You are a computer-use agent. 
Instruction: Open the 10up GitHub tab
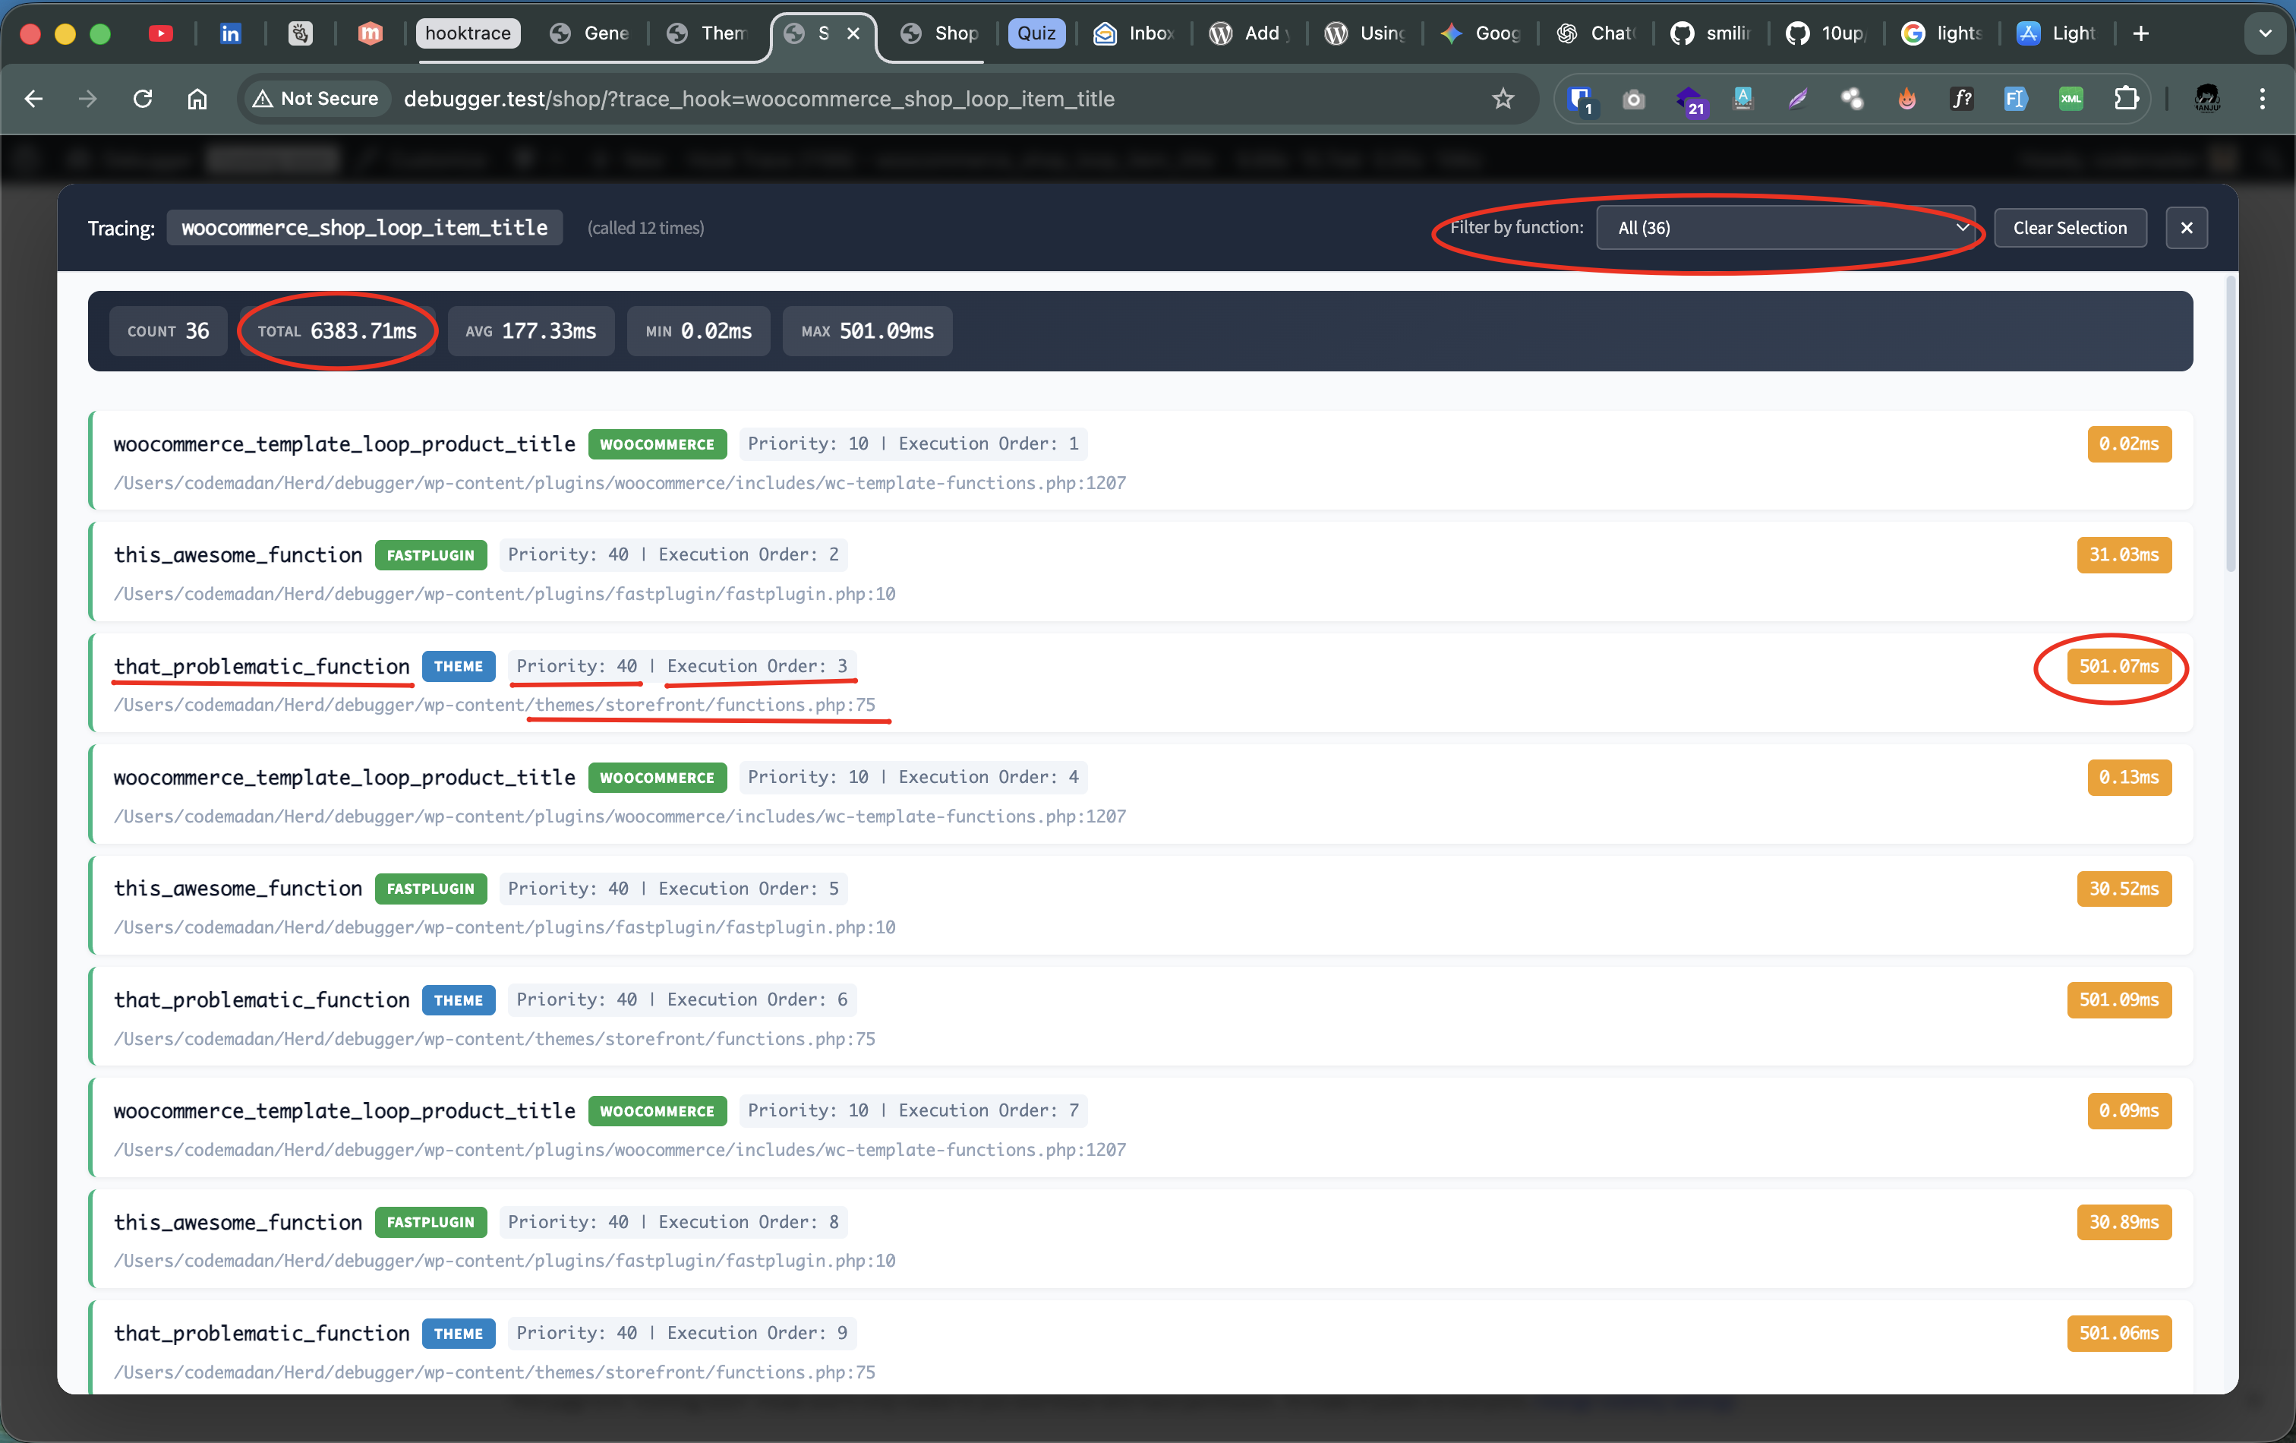pos(1826,33)
